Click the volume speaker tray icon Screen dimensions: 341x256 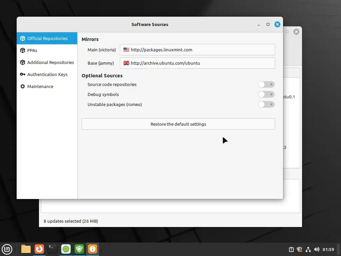[x=317, y=249]
